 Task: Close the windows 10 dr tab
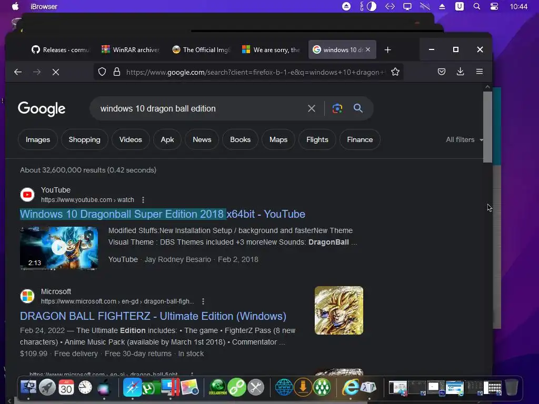click(368, 49)
